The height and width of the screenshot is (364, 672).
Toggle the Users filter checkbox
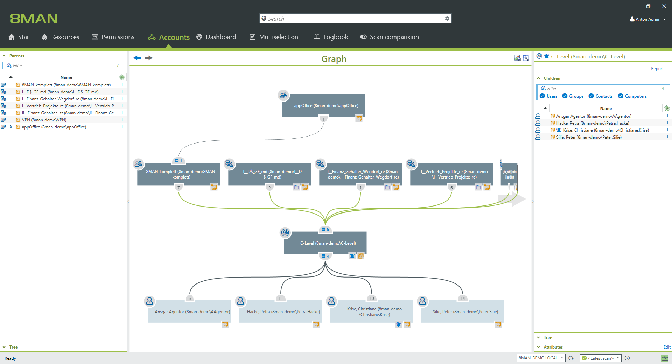pos(542,96)
